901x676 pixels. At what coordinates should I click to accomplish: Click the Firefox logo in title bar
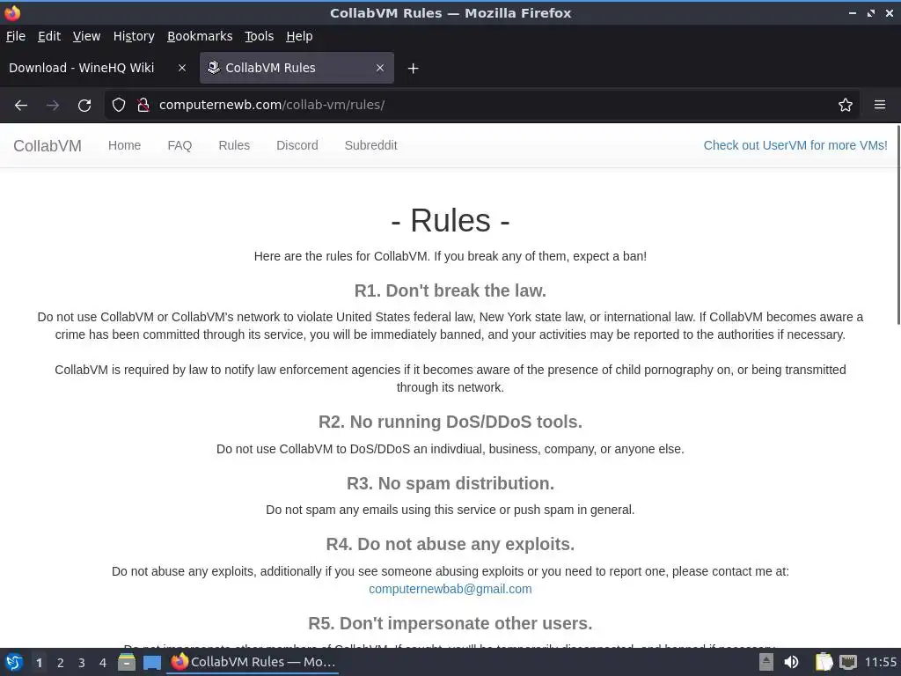pos(12,12)
